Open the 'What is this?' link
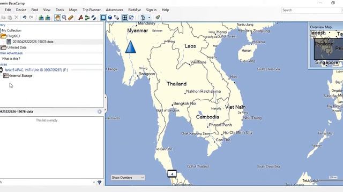 (x=11, y=59)
